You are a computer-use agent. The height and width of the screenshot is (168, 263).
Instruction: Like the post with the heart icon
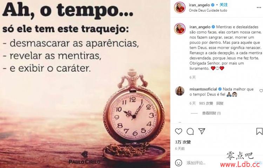(x=178, y=131)
